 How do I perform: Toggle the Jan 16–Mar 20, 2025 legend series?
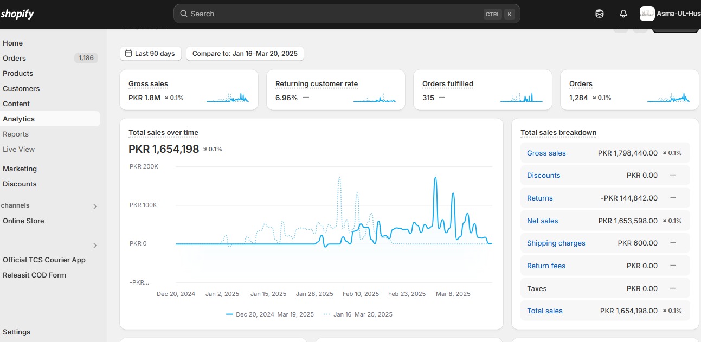tap(358, 314)
